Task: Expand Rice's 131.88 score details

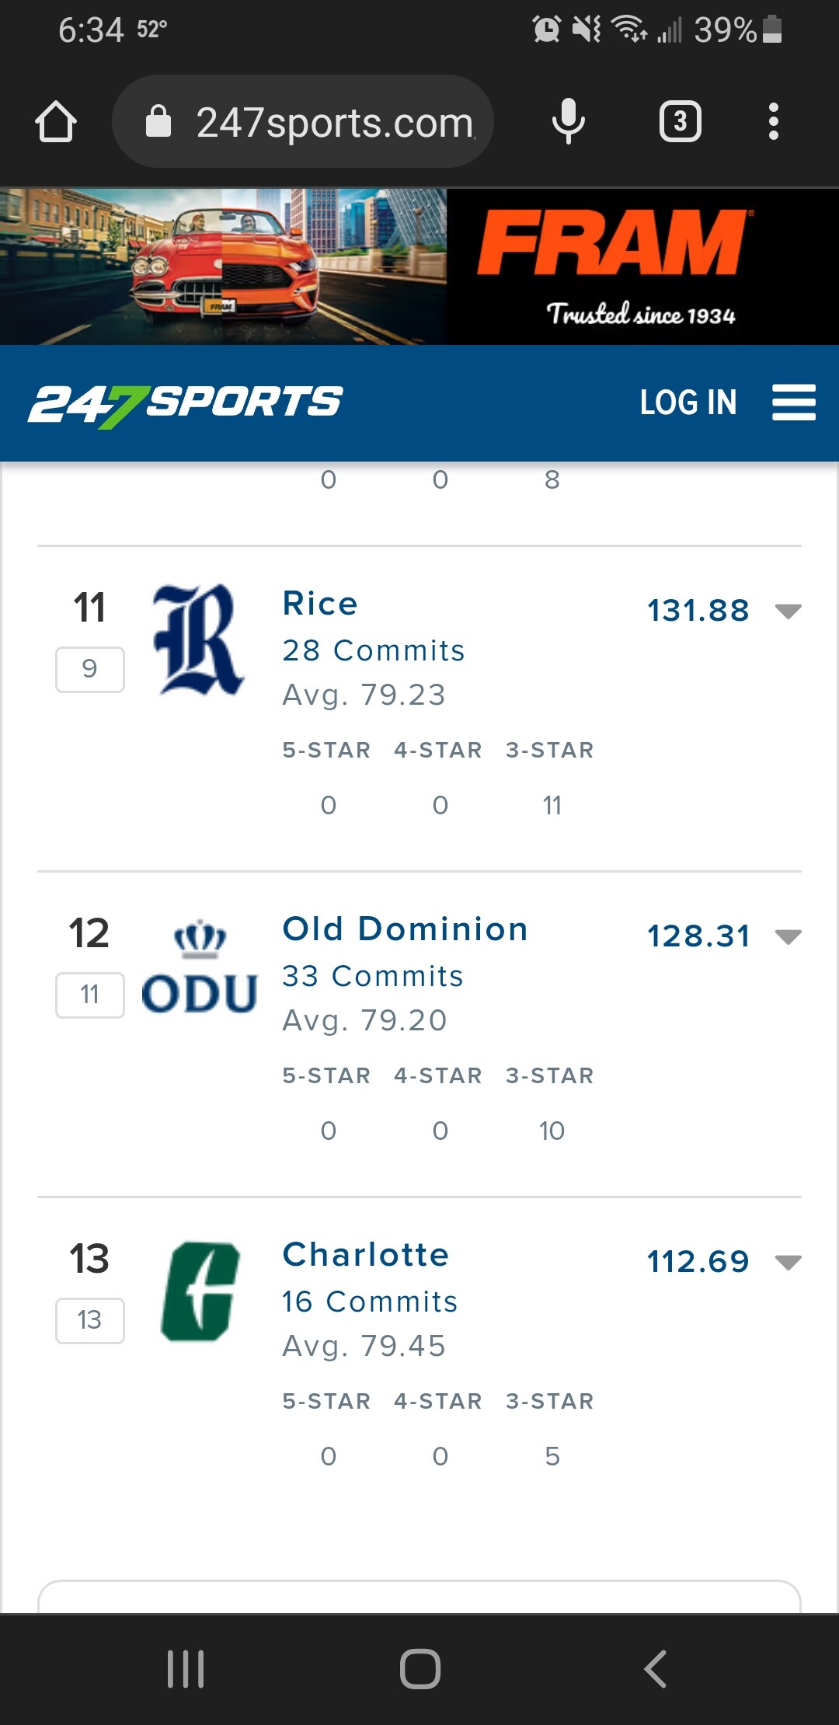Action: click(x=788, y=611)
